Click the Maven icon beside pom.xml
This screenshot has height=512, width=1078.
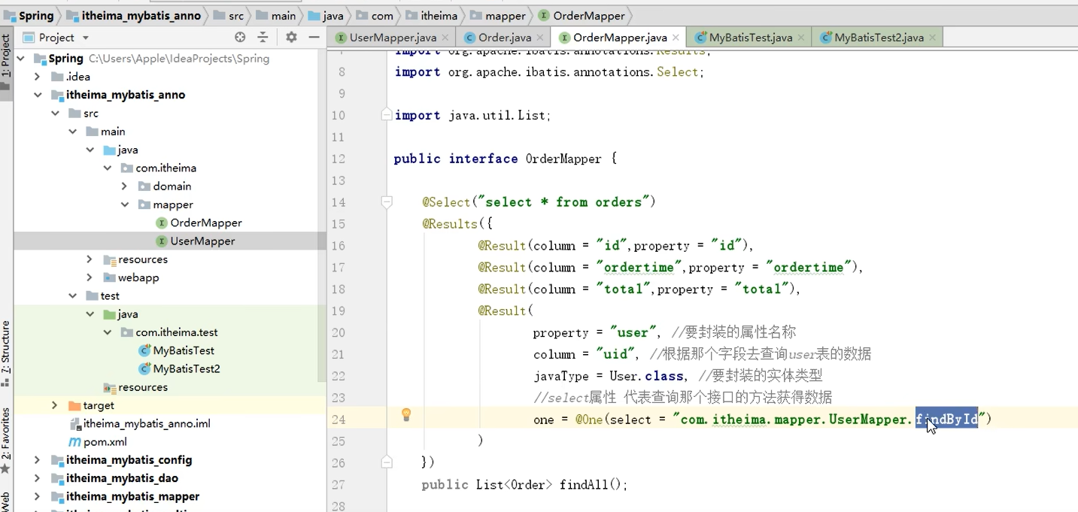pos(74,441)
